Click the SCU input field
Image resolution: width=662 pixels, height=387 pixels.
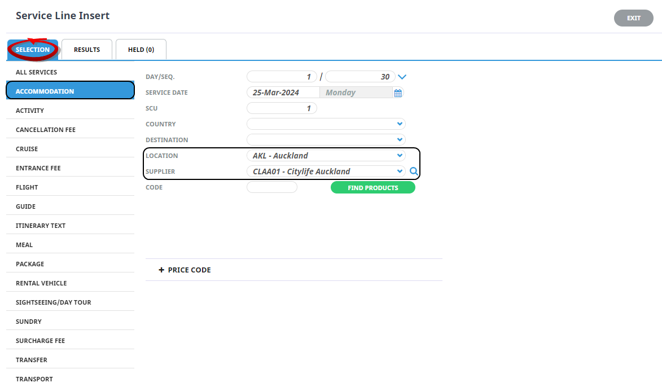pos(282,108)
